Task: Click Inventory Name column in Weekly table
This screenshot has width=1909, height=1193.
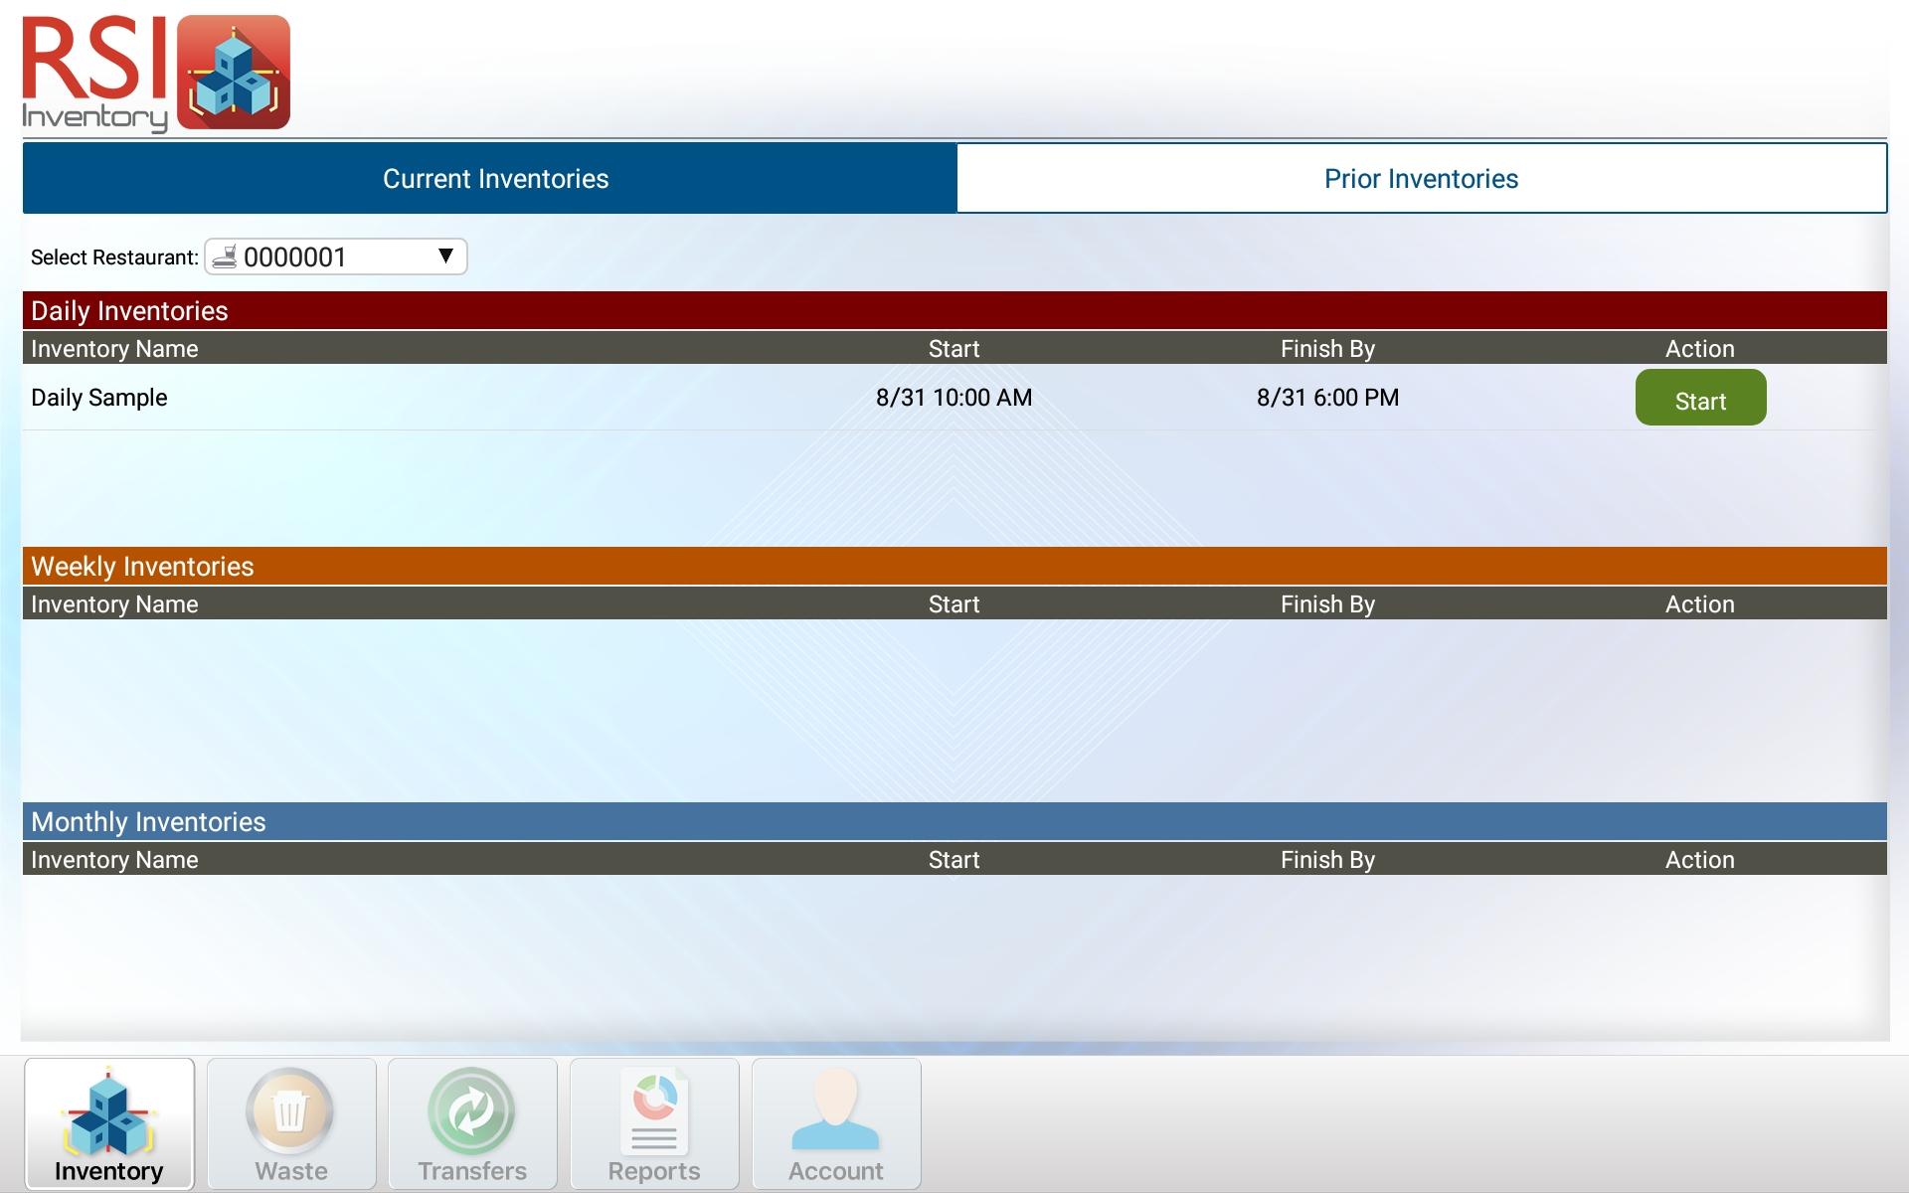Action: click(x=114, y=604)
